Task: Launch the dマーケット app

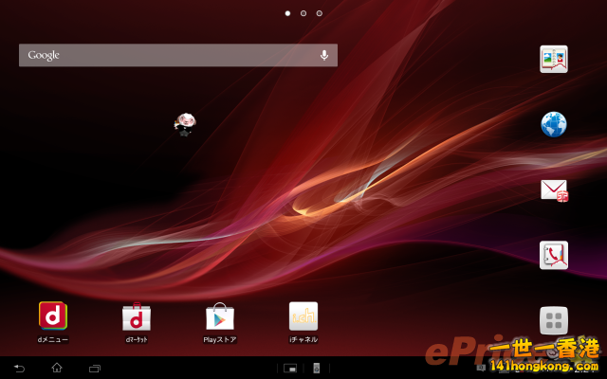Action: (x=137, y=316)
